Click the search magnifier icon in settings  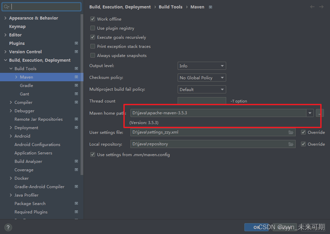coord(6,7)
